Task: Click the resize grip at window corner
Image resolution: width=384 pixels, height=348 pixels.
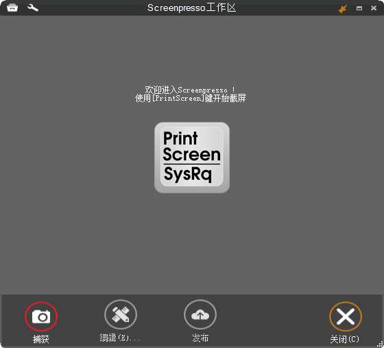Action: point(380,345)
